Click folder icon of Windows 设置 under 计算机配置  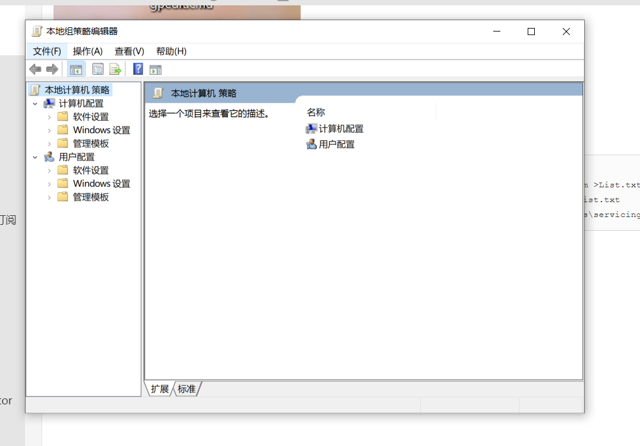tap(63, 130)
